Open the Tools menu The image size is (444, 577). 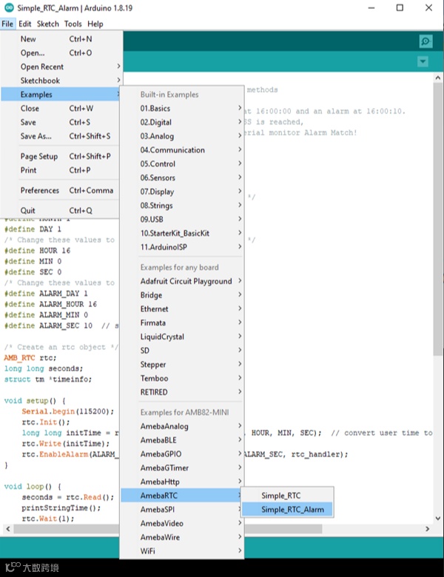pos(73,24)
